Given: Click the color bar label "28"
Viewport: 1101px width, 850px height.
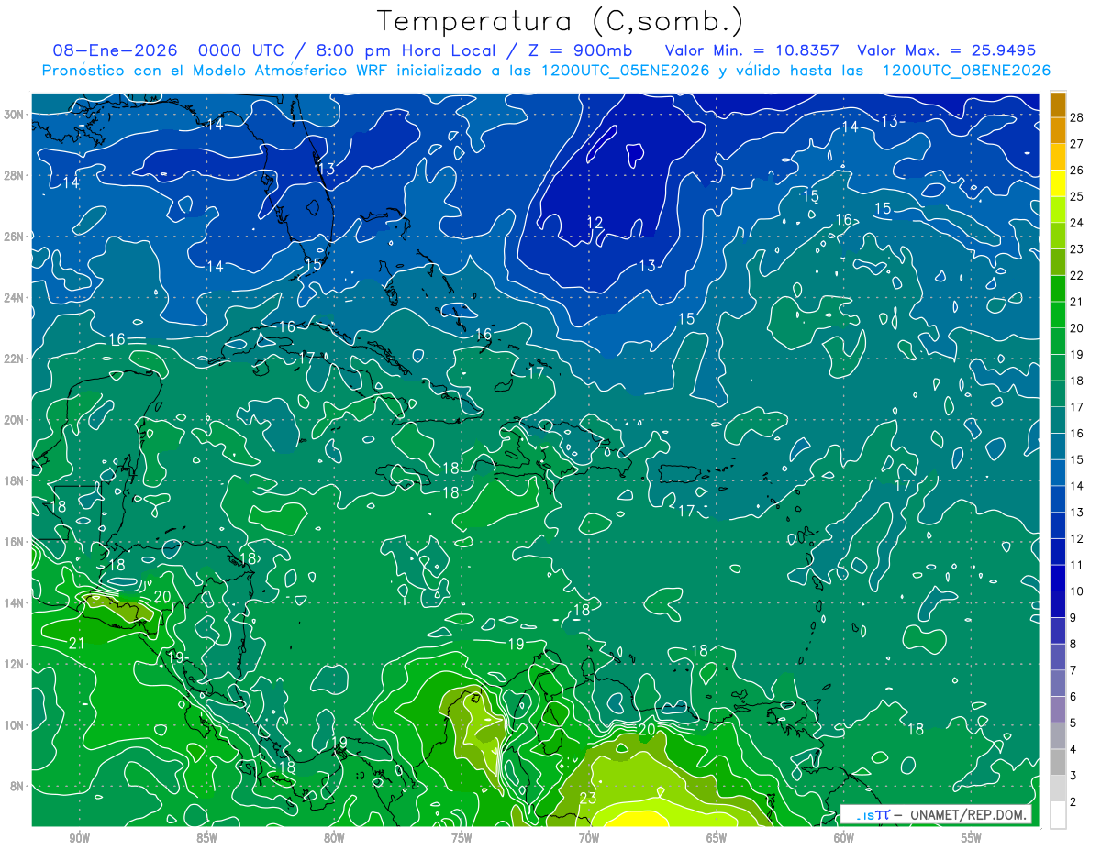Looking at the screenshot, I should point(1077,117).
